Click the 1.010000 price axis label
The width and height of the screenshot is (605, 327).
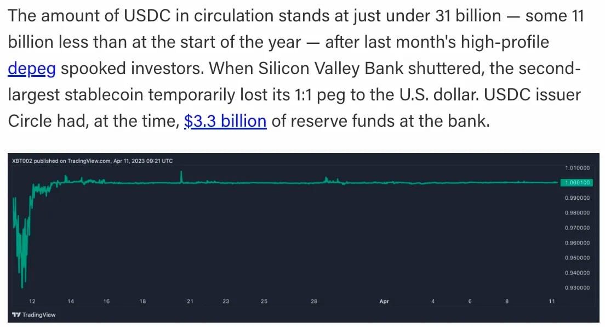pos(577,168)
